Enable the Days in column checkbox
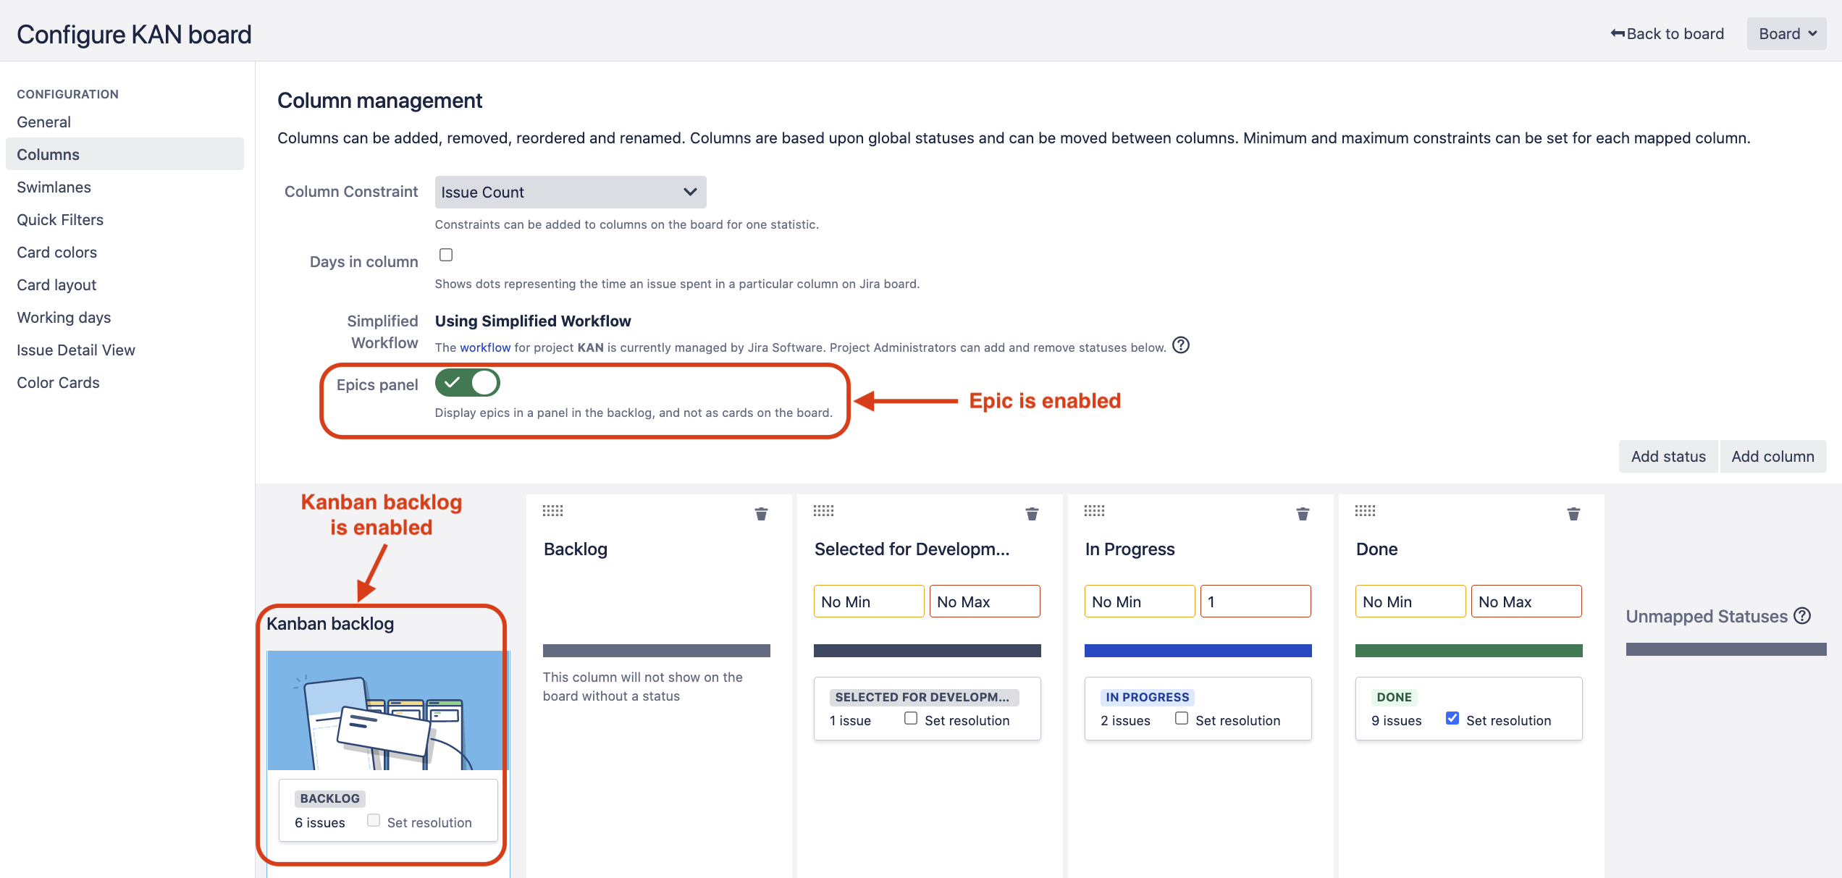The height and width of the screenshot is (878, 1842). (446, 255)
